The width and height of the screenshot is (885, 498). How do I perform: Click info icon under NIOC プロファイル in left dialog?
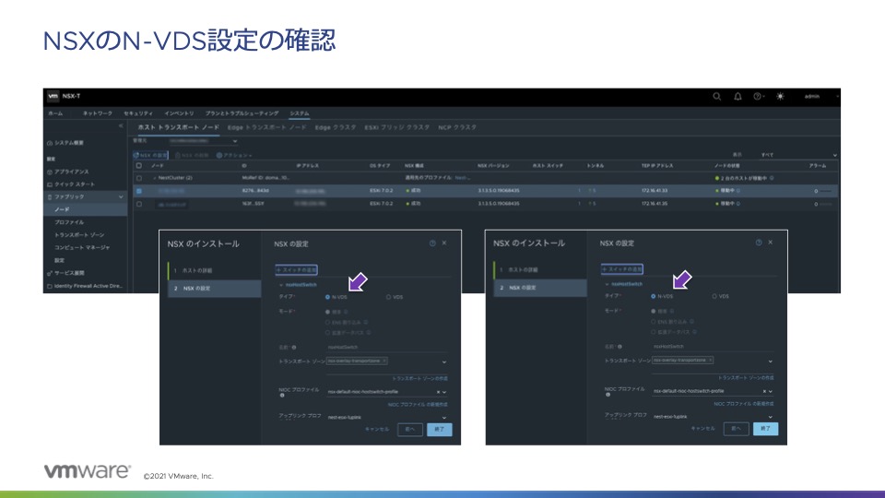[x=282, y=396]
